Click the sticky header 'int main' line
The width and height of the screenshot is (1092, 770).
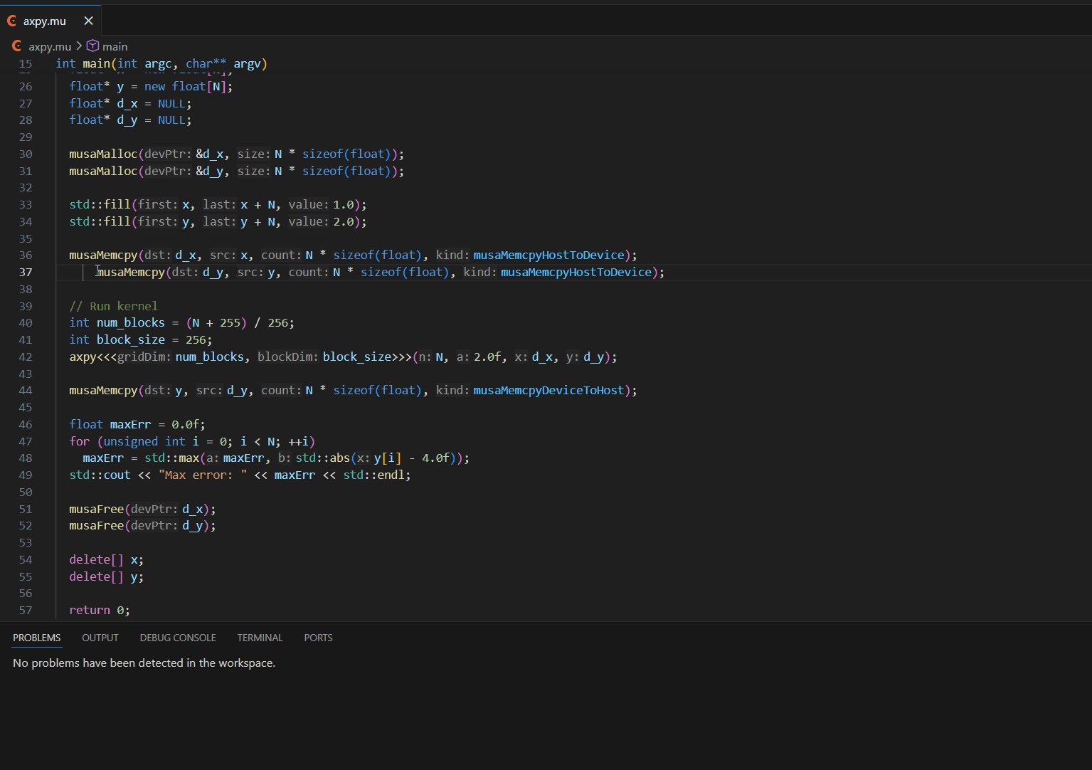click(x=161, y=63)
